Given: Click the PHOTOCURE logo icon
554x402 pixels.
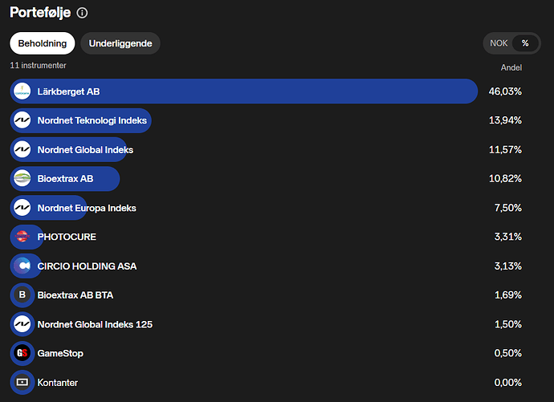Looking at the screenshot, I should click(22, 237).
